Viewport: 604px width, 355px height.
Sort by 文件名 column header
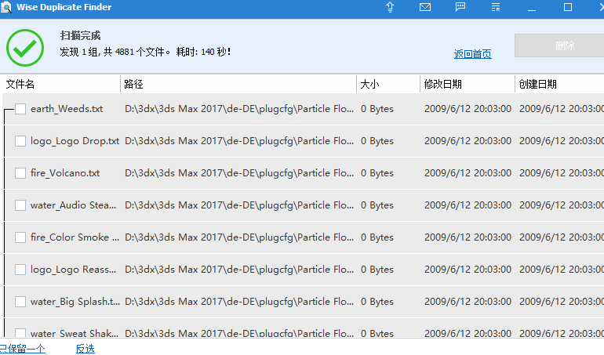click(20, 84)
